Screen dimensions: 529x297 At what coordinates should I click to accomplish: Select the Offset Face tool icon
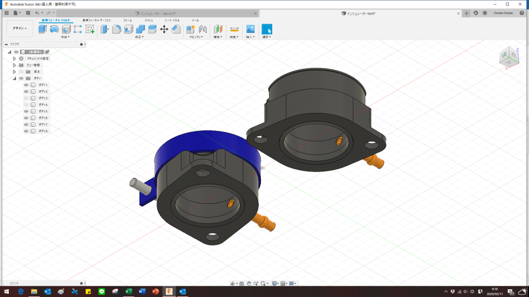pyautogui.click(x=152, y=29)
